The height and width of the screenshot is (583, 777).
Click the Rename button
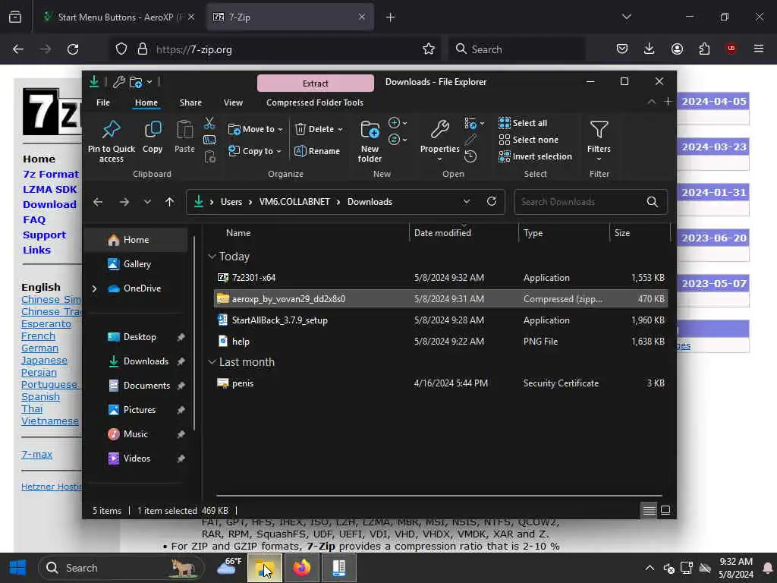click(317, 151)
